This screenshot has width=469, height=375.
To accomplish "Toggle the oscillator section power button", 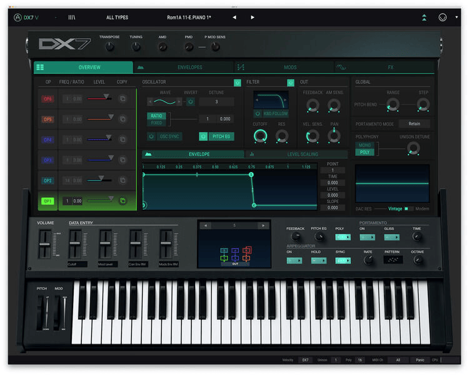I will tap(238, 83).
